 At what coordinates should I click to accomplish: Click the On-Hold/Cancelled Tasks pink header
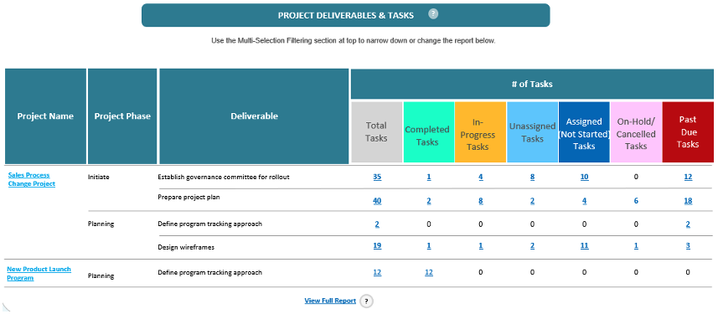click(x=636, y=131)
